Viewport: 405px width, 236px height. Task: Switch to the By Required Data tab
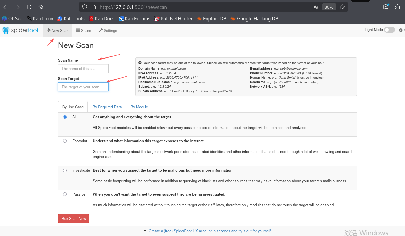(107, 107)
